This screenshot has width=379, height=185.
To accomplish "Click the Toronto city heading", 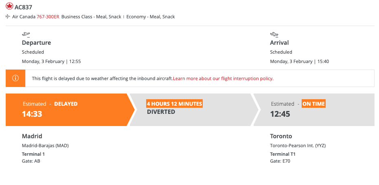I will pos(281,136).
